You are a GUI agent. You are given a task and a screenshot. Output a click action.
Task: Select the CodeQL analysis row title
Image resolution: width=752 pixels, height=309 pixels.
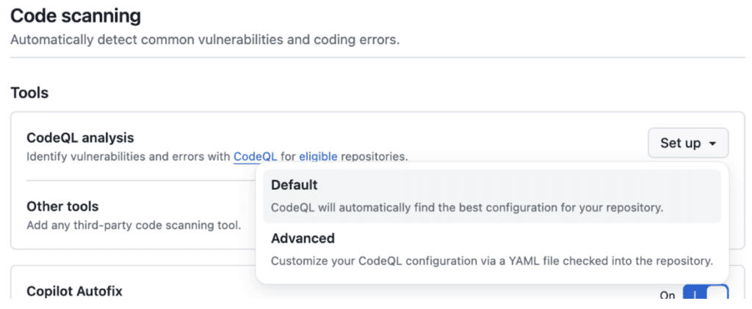(x=80, y=138)
